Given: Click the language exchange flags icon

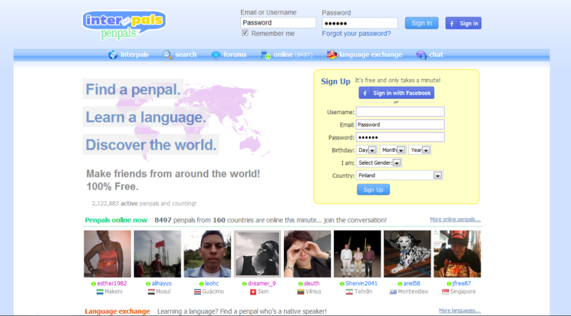Looking at the screenshot, I should tap(331, 55).
